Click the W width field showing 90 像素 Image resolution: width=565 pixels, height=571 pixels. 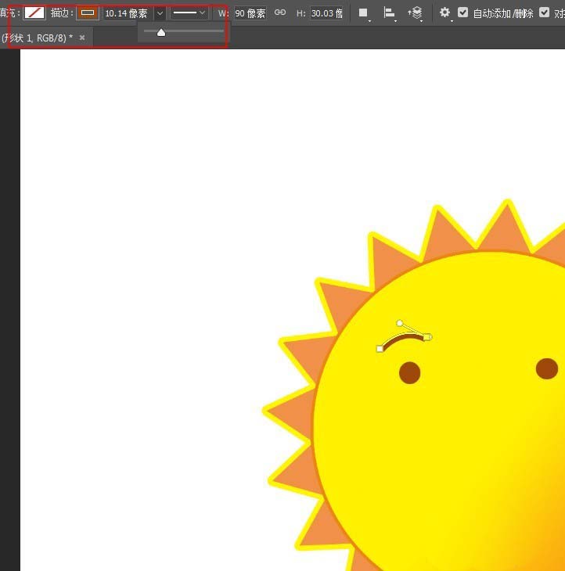coord(250,13)
